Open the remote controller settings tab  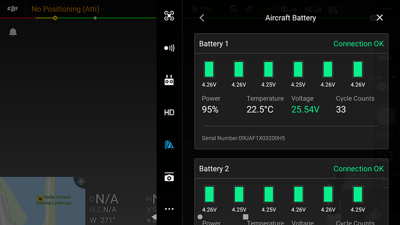(x=169, y=80)
